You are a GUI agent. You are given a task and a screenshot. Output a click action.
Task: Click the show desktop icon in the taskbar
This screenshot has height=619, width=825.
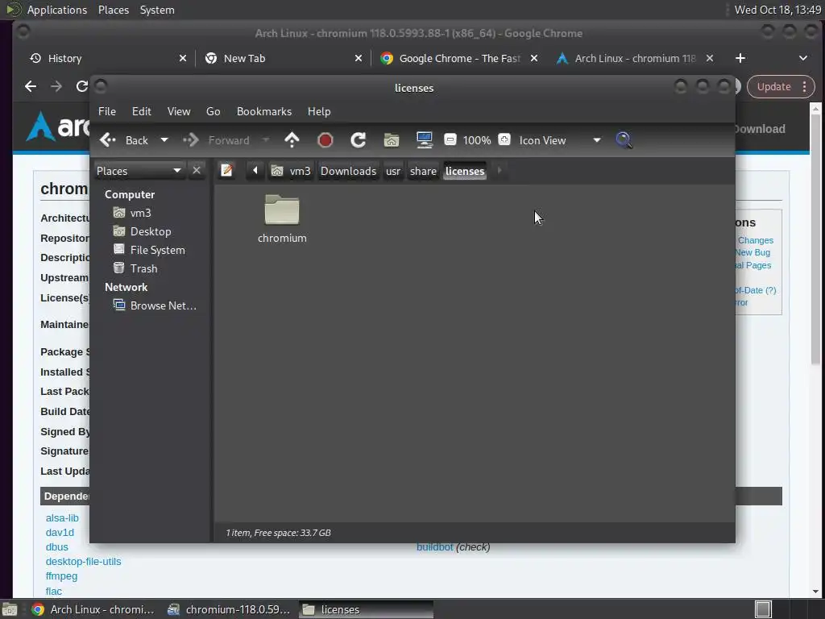pos(10,609)
